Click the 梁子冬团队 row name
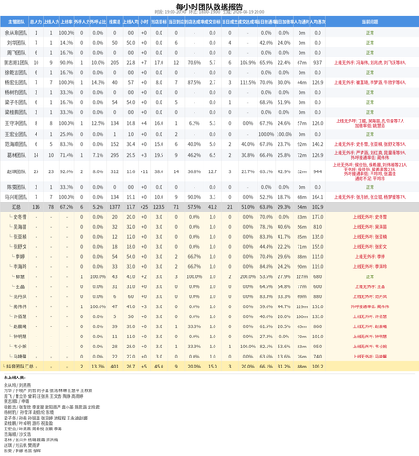The width and height of the screenshot is (419, 456). tap(16, 102)
